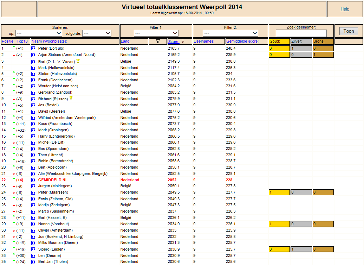This screenshot has height=265, width=364.
Task: Open the Help link
Action: (x=345, y=9)
